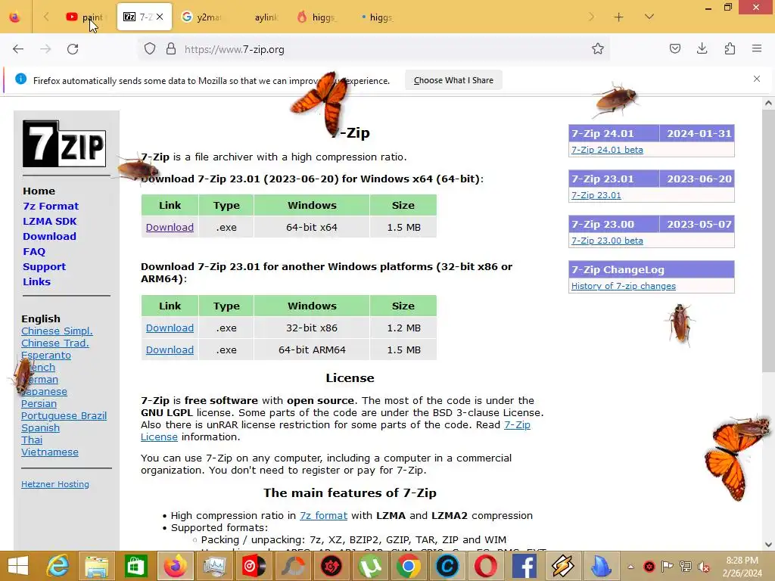775x581 pixels.
Task: Close the active 7-Zip tab
Action: point(160,17)
